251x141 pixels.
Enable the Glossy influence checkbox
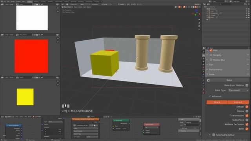coord(247,111)
